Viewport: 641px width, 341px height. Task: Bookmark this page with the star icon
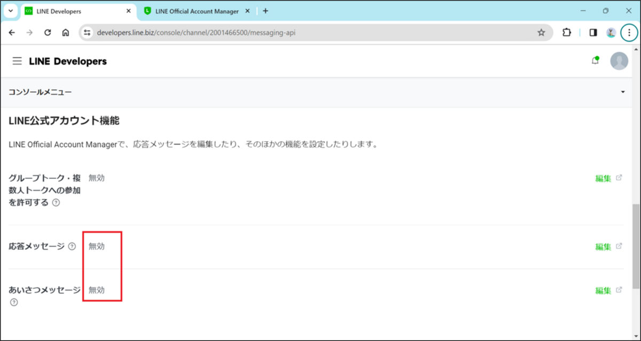pyautogui.click(x=541, y=33)
